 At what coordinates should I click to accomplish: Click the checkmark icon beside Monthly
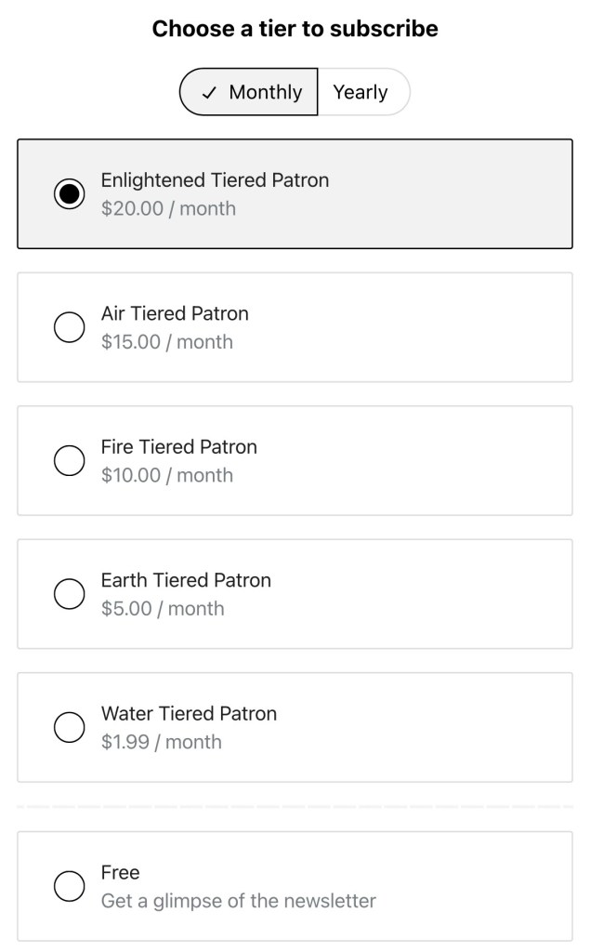click(x=210, y=91)
